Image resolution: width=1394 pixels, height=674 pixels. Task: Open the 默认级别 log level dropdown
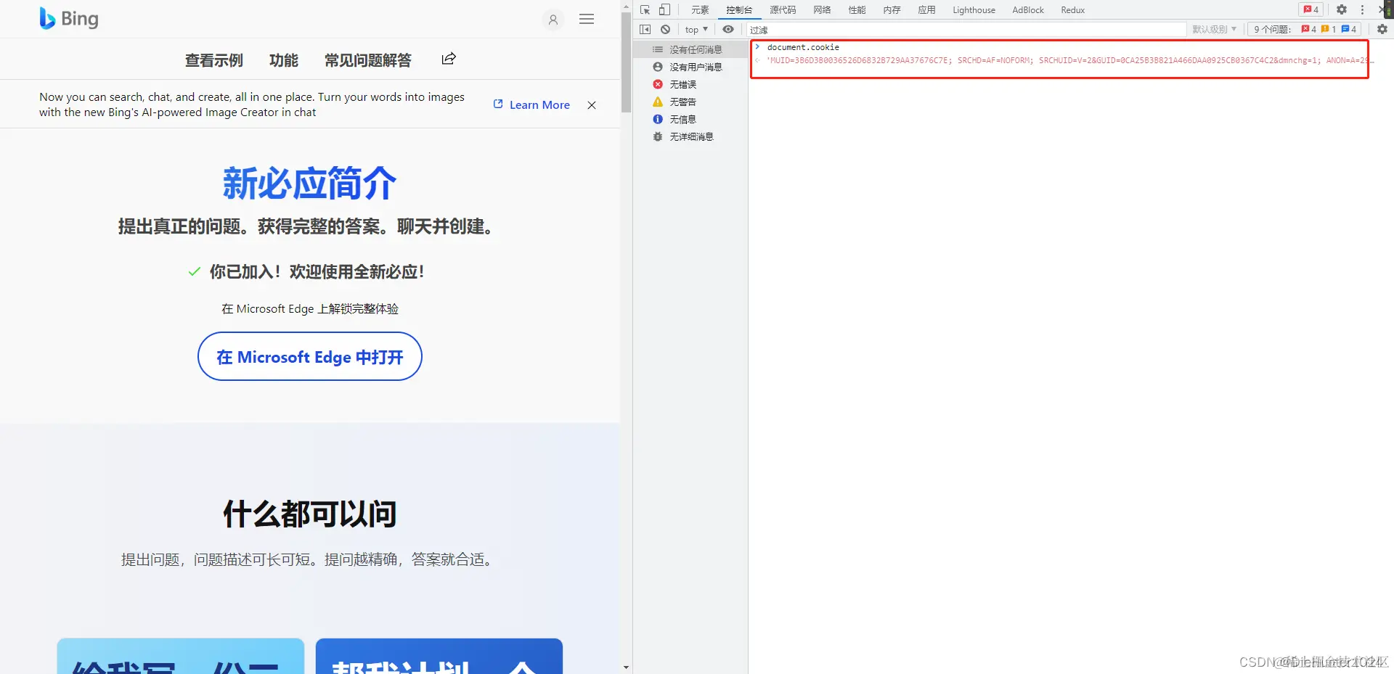tap(1214, 30)
